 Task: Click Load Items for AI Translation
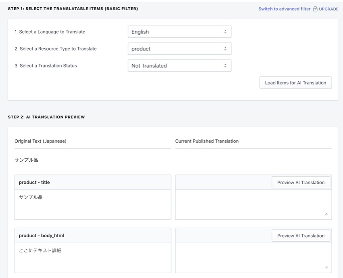[295, 83]
